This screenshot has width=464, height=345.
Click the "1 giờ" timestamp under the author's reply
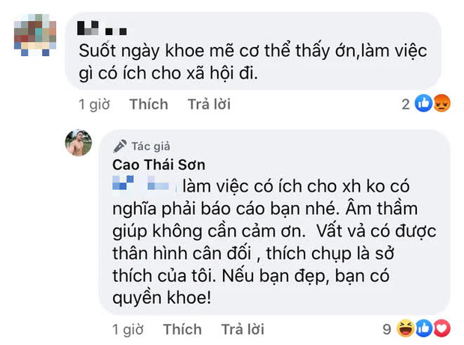point(127,329)
